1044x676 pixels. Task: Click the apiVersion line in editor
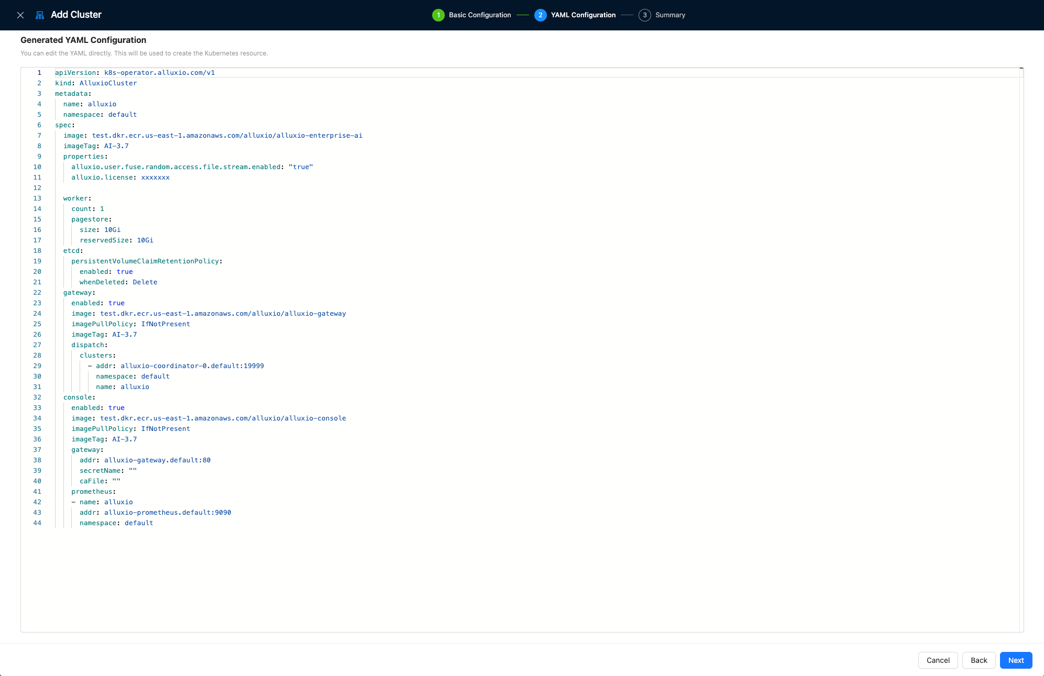pos(135,73)
